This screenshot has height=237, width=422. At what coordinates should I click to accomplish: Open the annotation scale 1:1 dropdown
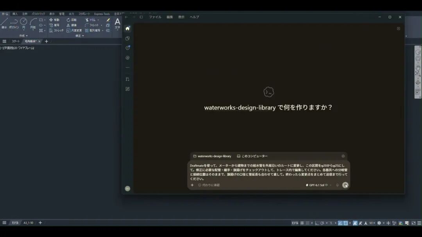click(x=372, y=223)
